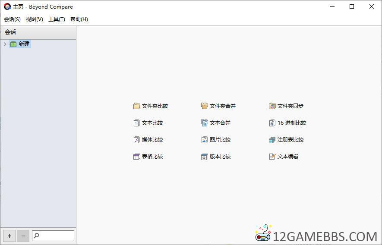
Task: Click the 表格比较 table compare icon
Action: 137,156
